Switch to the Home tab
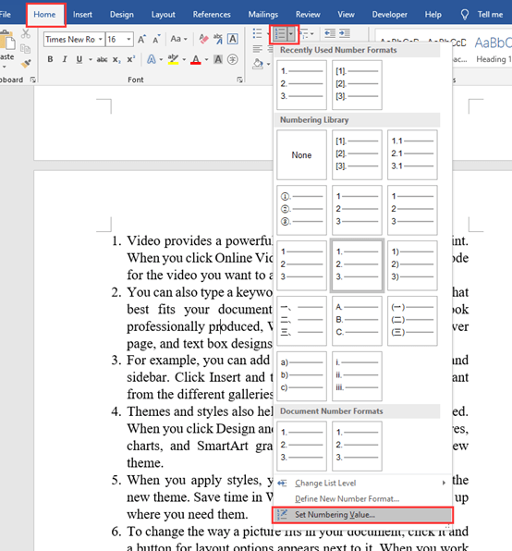512x551 pixels. click(x=44, y=15)
